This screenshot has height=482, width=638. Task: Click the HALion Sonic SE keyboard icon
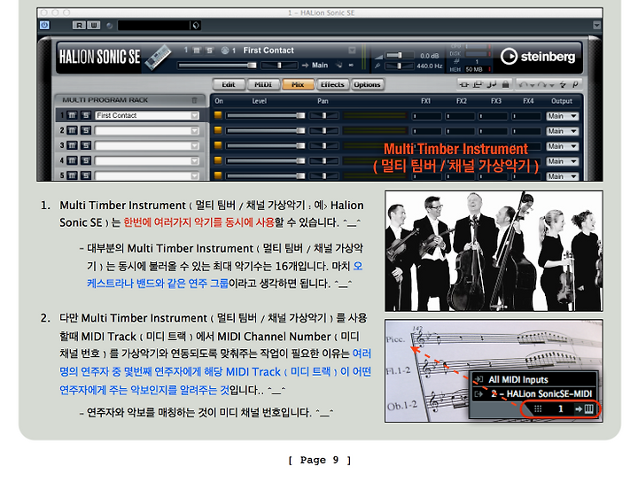coord(158,57)
